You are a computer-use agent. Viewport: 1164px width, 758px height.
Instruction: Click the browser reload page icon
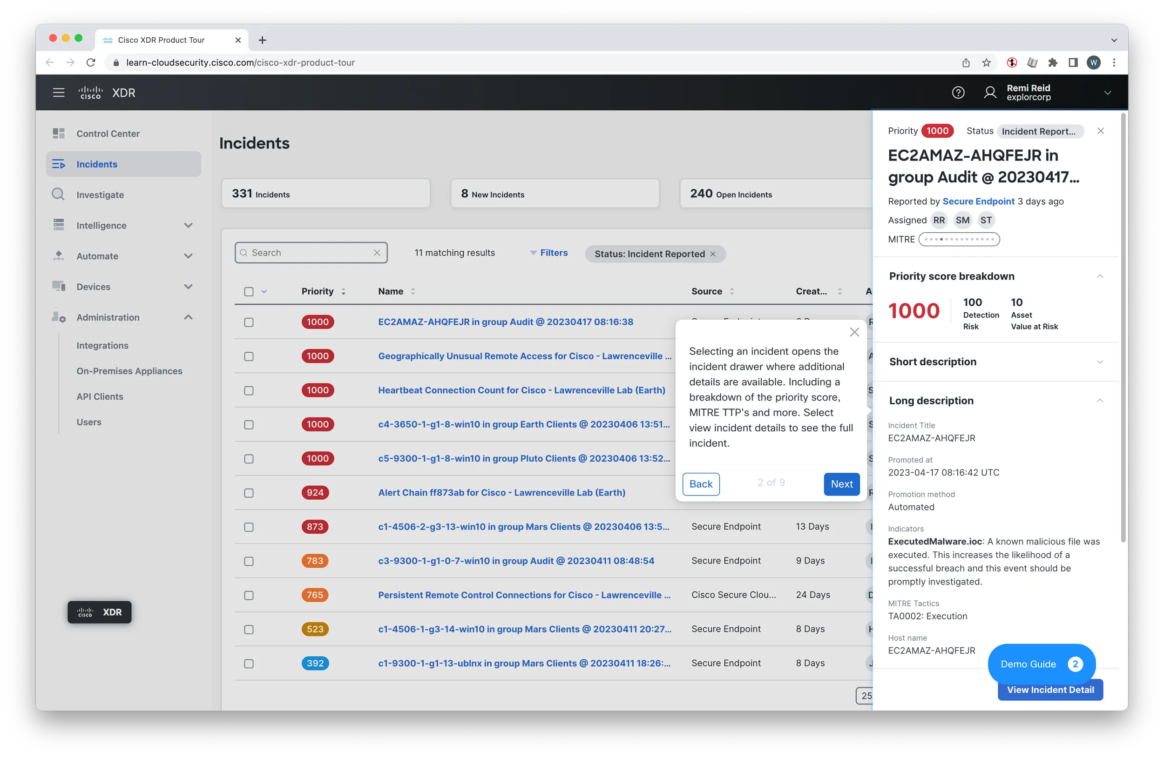click(x=91, y=62)
